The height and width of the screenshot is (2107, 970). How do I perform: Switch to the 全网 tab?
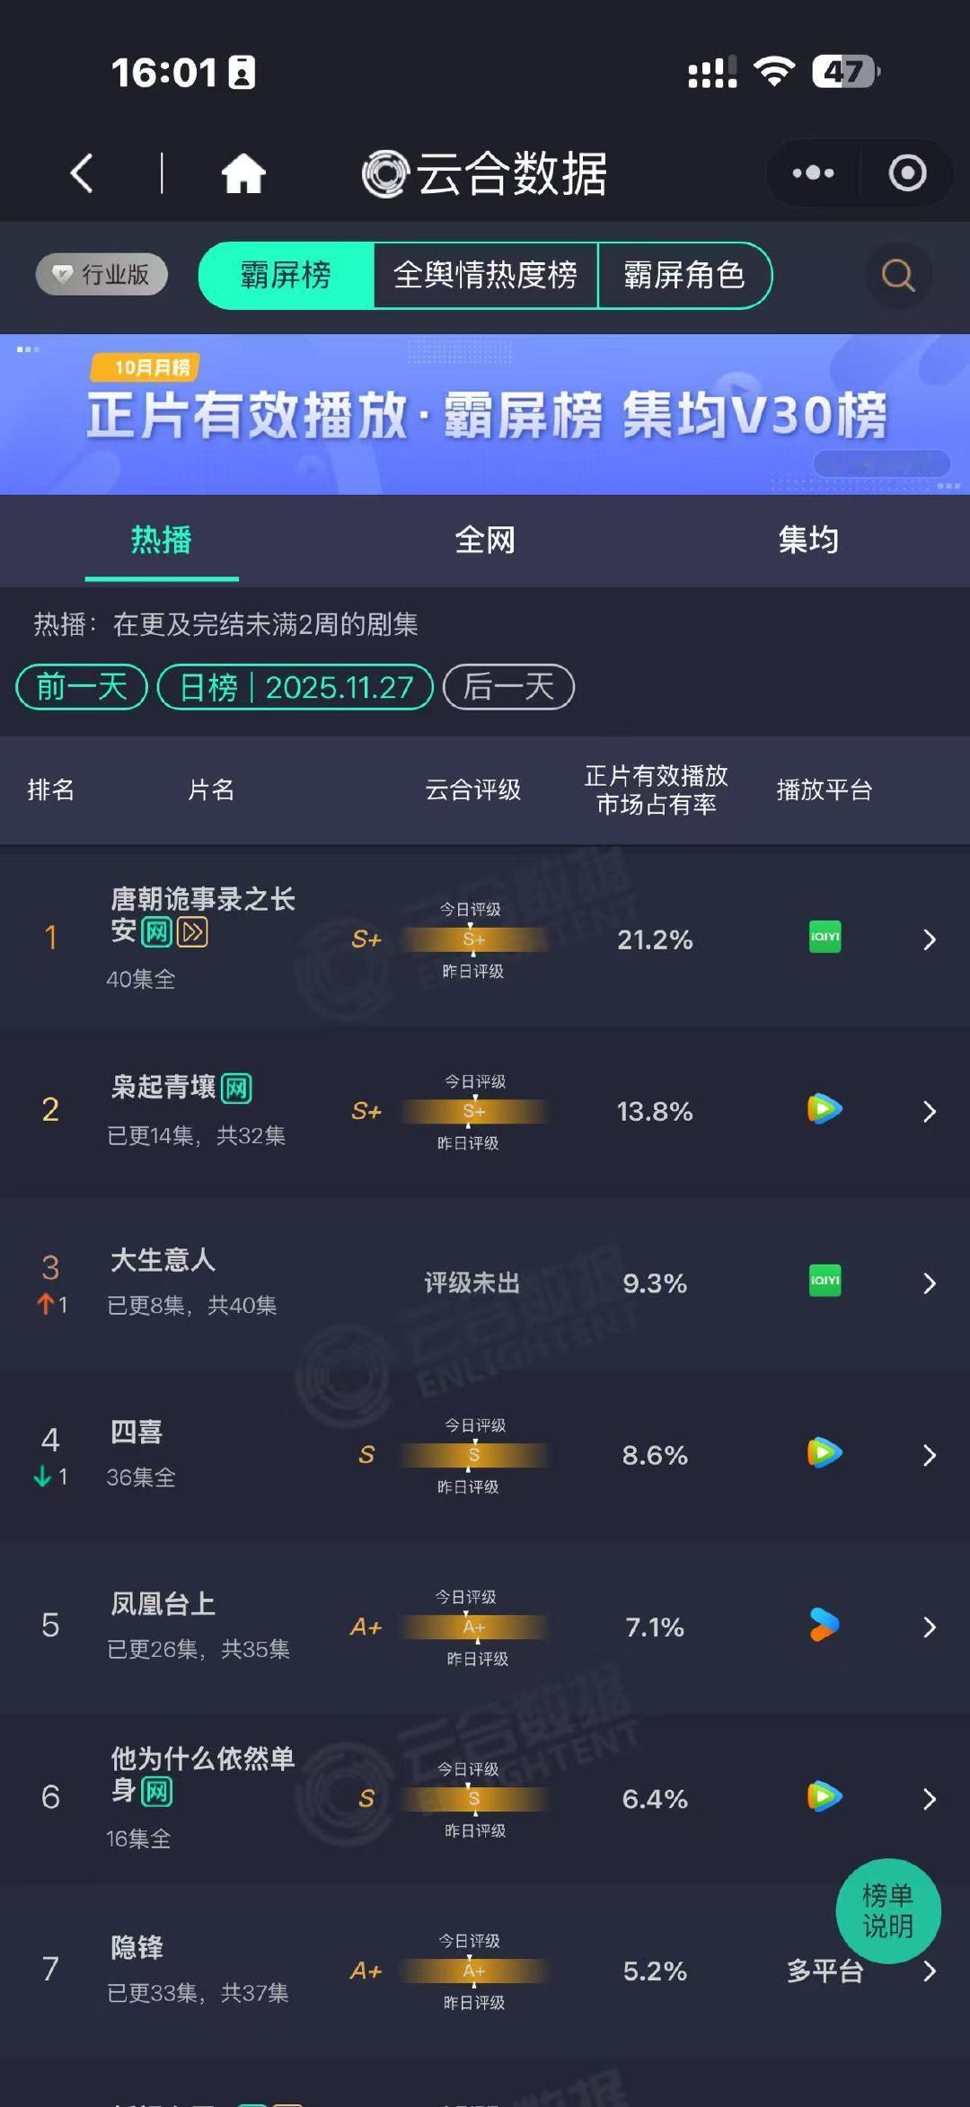[x=485, y=540]
